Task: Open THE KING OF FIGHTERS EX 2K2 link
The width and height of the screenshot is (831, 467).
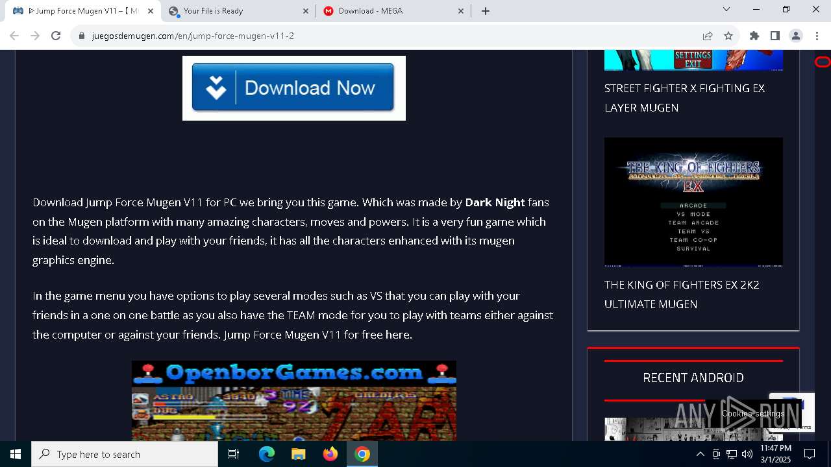Action: pyautogui.click(x=682, y=294)
